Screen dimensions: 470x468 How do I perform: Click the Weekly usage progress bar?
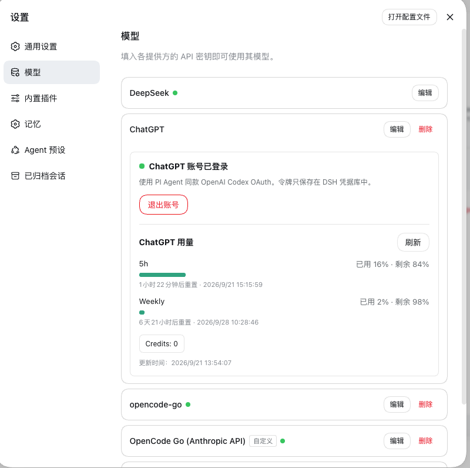[x=142, y=313]
